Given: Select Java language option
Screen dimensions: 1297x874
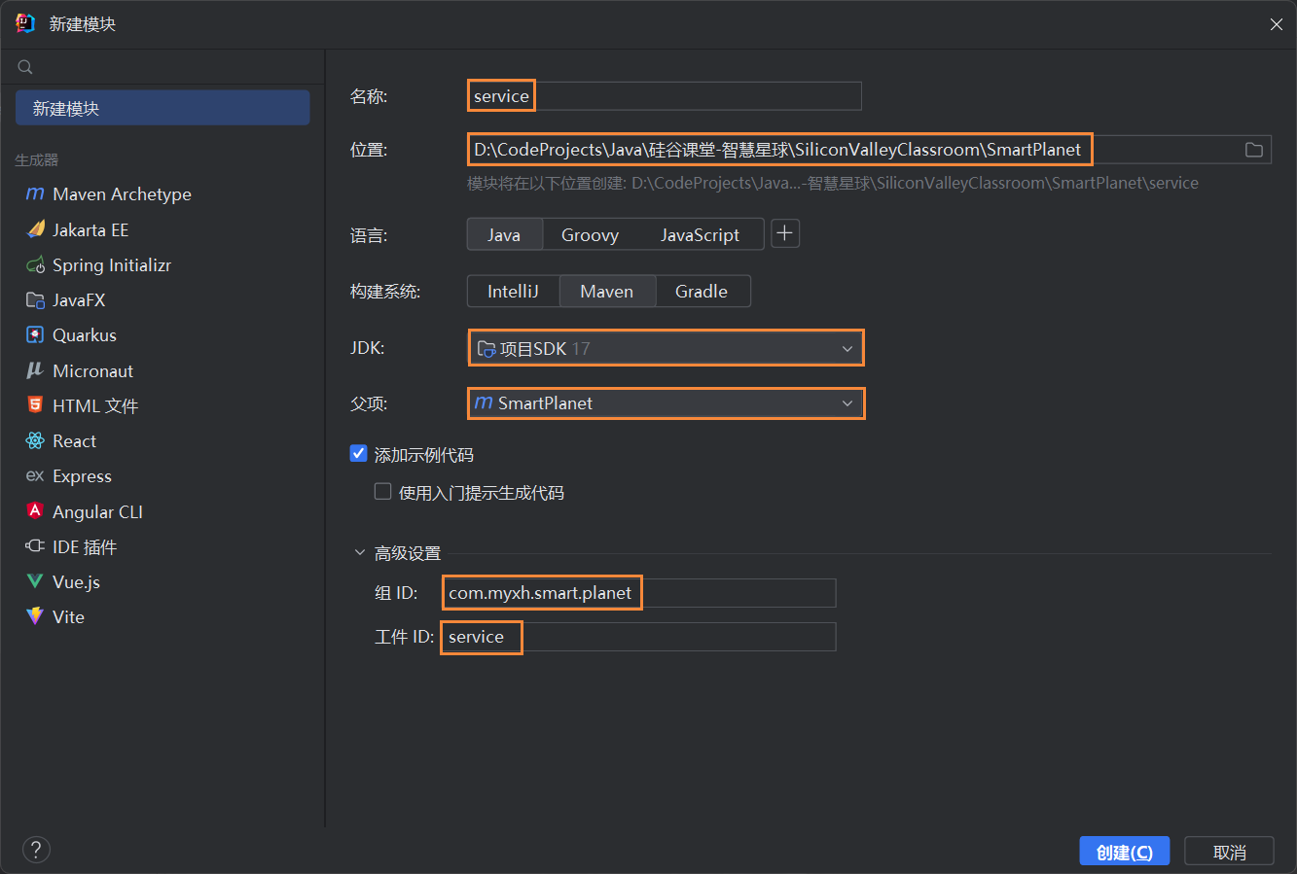Looking at the screenshot, I should (504, 234).
